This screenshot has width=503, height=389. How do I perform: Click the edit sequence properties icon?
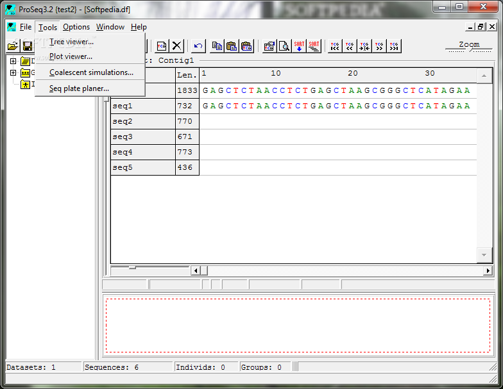tap(269, 46)
